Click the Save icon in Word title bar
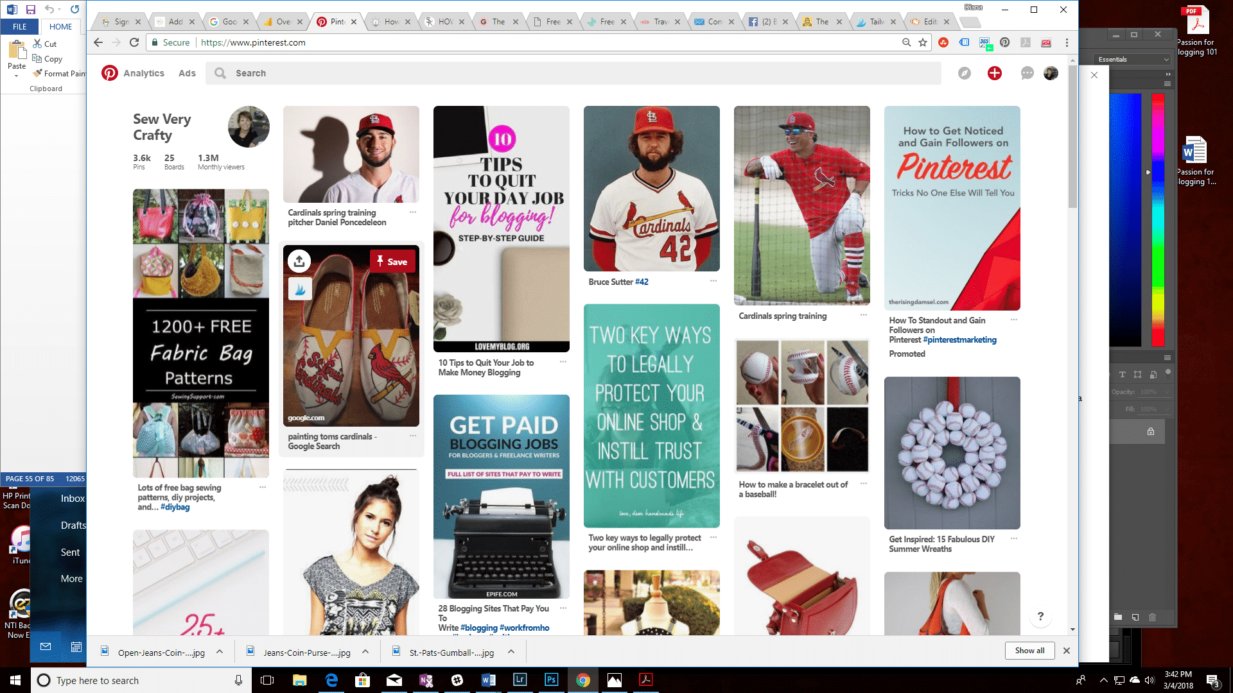This screenshot has width=1233, height=693. point(30,9)
